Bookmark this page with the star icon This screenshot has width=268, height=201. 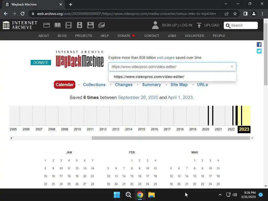[235, 14]
